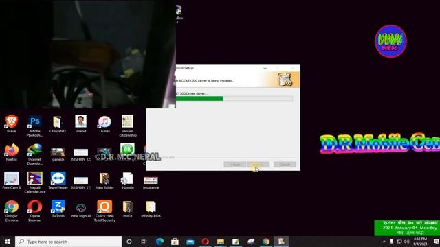The height and width of the screenshot is (247, 440).
Task: Click the Type here to search box
Action: (x=69, y=242)
